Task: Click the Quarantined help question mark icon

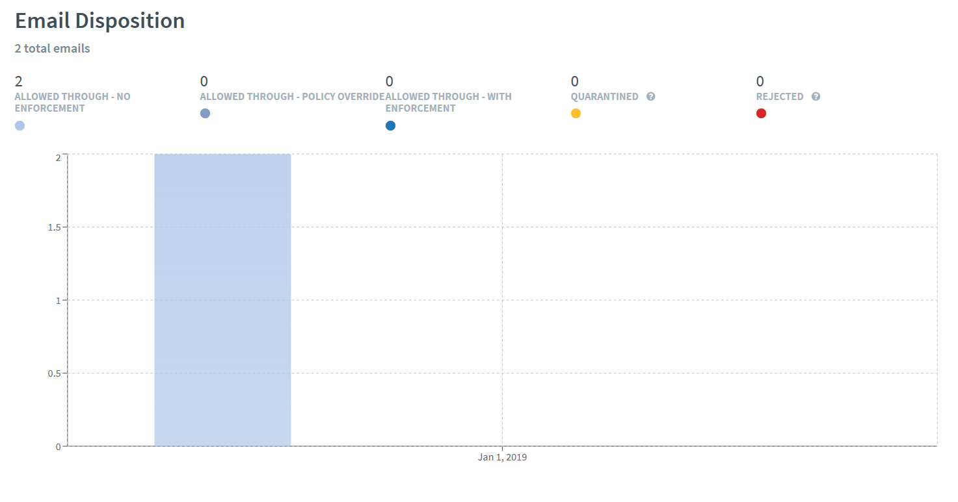Action: 651,96
